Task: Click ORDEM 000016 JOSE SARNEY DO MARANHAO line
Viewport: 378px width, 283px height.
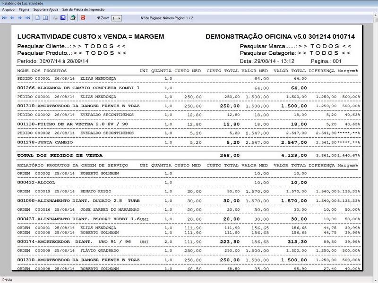Action: (189, 209)
